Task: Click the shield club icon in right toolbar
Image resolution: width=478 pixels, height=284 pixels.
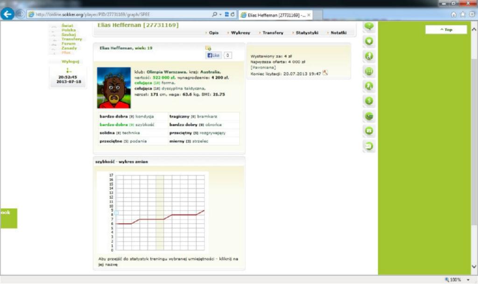Action: [x=369, y=41]
